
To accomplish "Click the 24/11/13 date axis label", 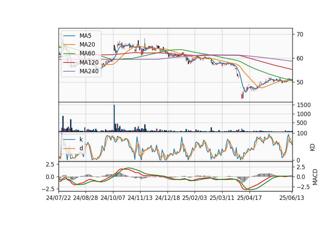I will [x=140, y=198].
